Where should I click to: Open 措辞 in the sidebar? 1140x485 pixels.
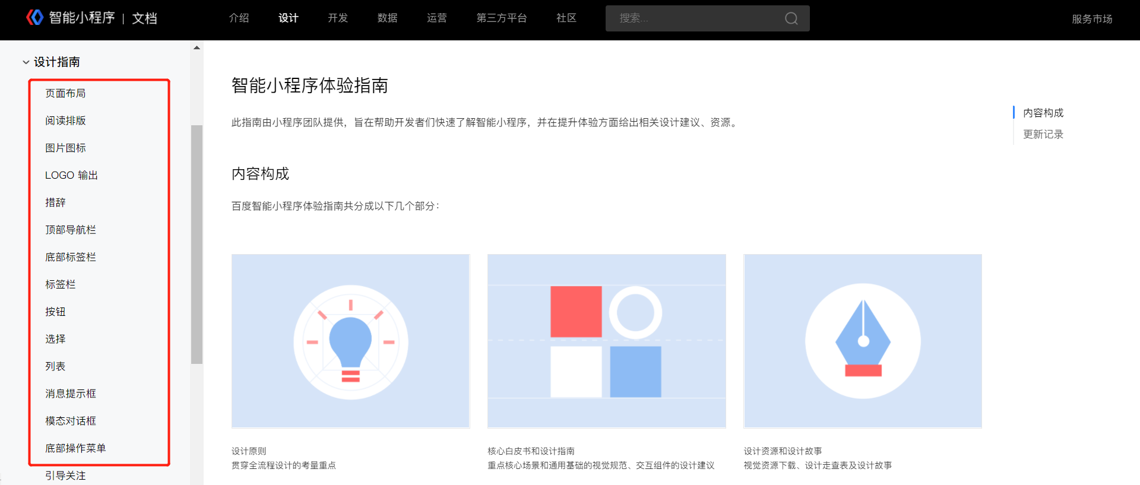click(x=55, y=202)
